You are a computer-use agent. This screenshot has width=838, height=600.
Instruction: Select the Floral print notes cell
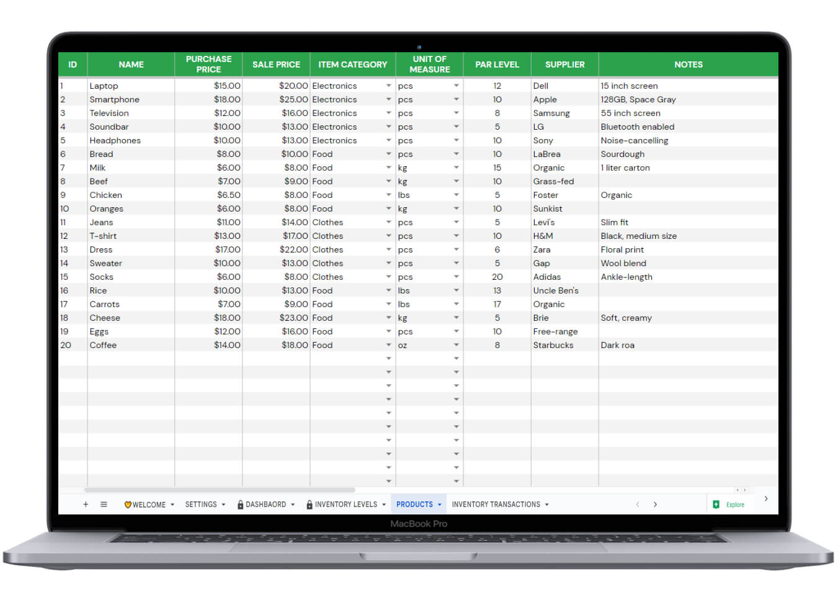pos(689,249)
